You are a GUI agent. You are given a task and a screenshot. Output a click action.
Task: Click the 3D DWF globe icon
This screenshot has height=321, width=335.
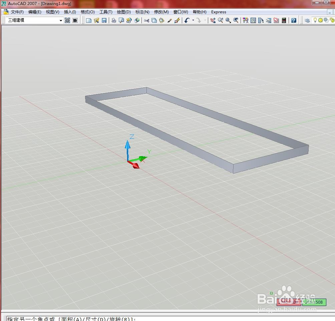coord(137,20)
